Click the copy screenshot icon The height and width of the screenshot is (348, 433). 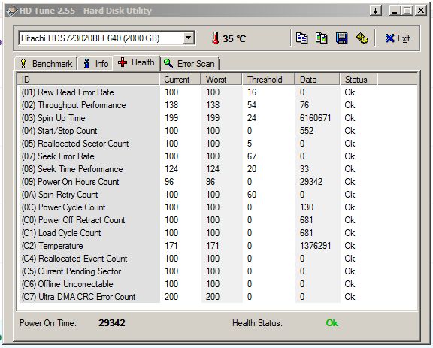[x=322, y=38]
